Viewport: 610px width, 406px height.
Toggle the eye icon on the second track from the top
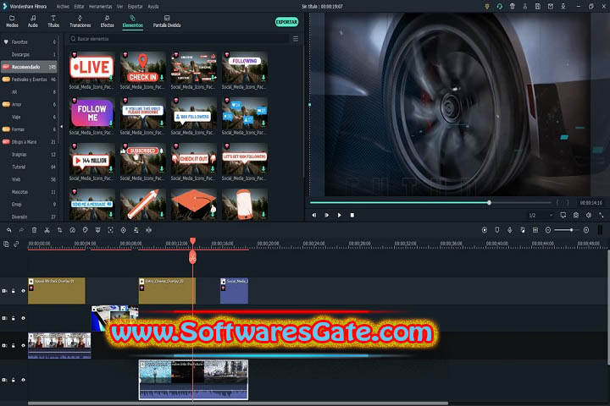pos(23,318)
